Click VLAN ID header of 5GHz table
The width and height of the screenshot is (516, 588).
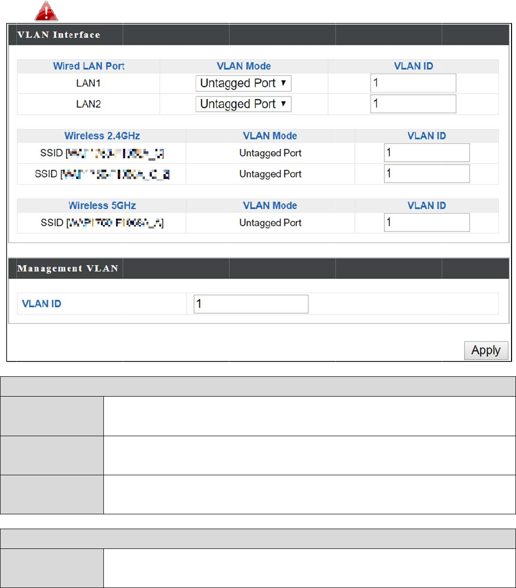pos(426,206)
